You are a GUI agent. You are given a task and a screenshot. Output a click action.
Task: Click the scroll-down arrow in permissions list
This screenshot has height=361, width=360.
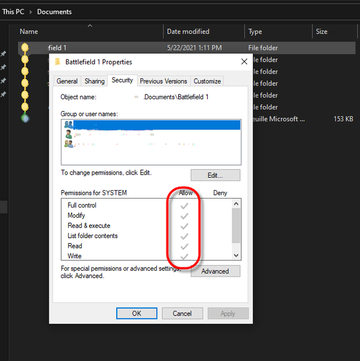pyautogui.click(x=236, y=255)
